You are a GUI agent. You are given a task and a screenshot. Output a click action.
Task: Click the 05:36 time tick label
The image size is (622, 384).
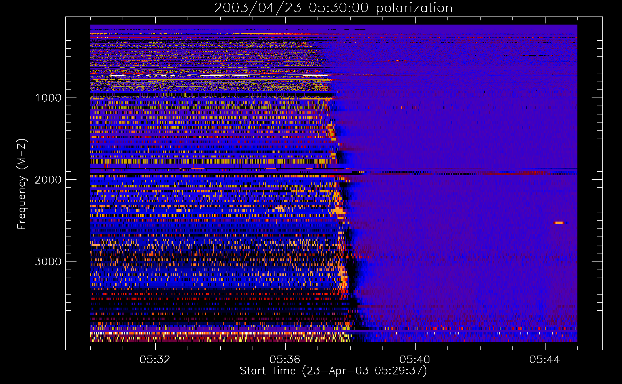click(285, 360)
